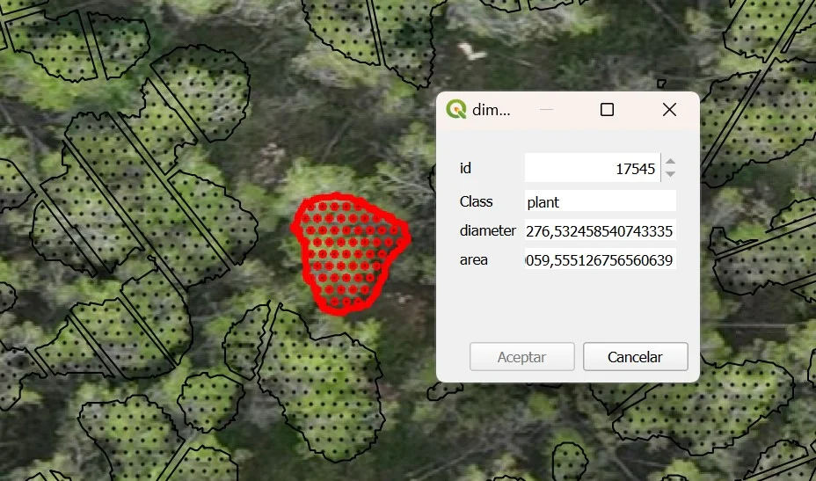Click the red highlighted polygon on the map
Screen dimensions: 816x481
click(x=350, y=251)
